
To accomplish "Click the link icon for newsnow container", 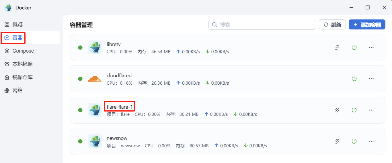I will 337,141.
